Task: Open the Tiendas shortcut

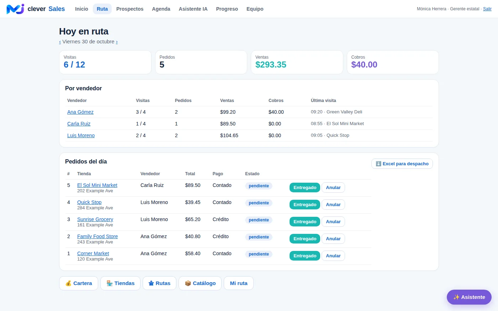Action: pos(120,283)
